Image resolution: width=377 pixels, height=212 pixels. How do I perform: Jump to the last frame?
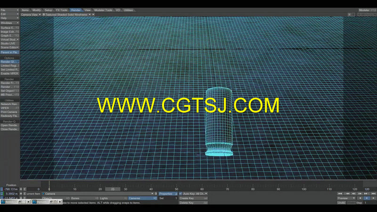373,194
